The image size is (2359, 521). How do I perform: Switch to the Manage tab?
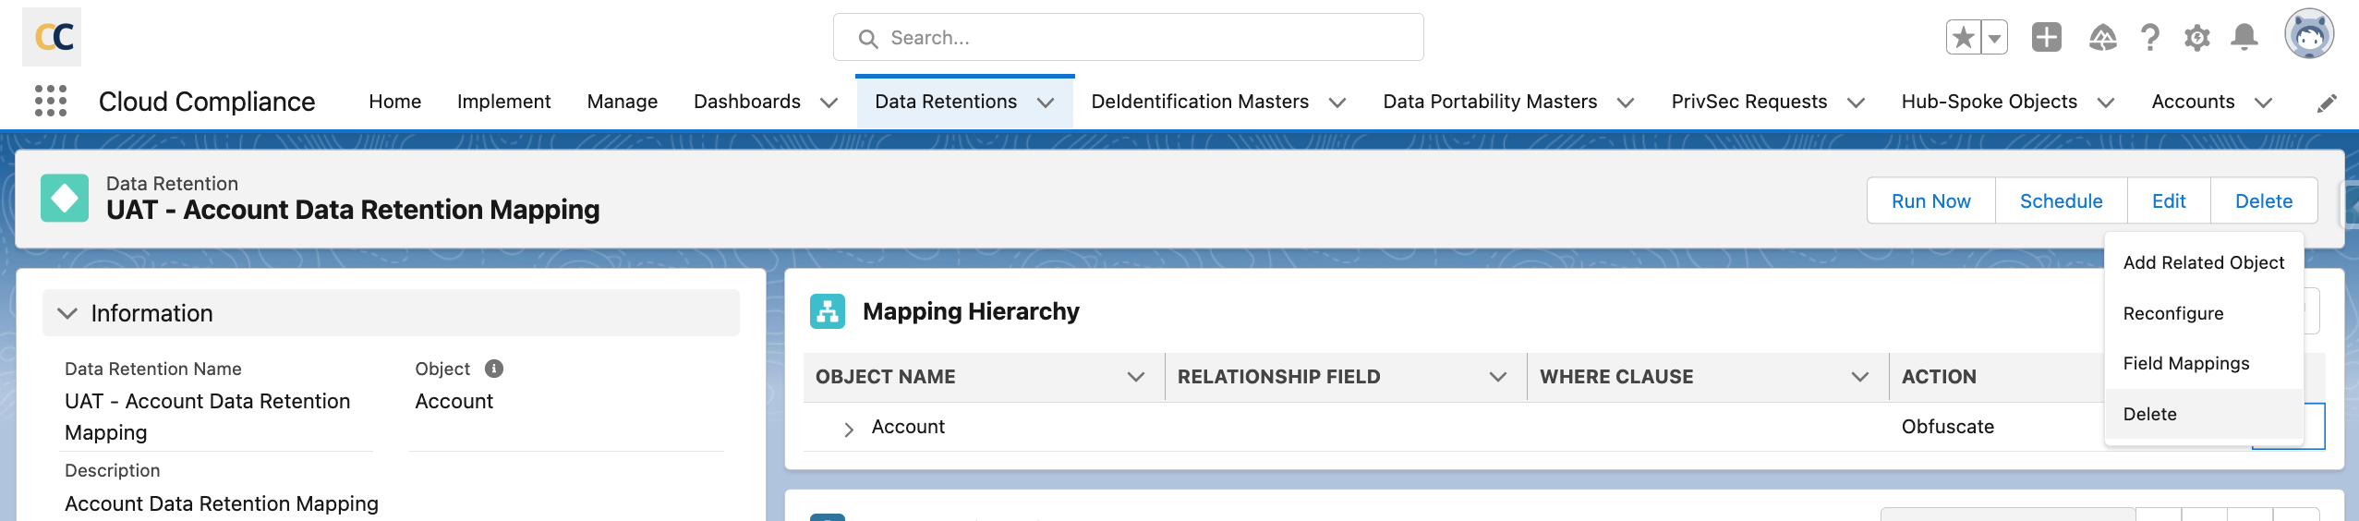(622, 102)
